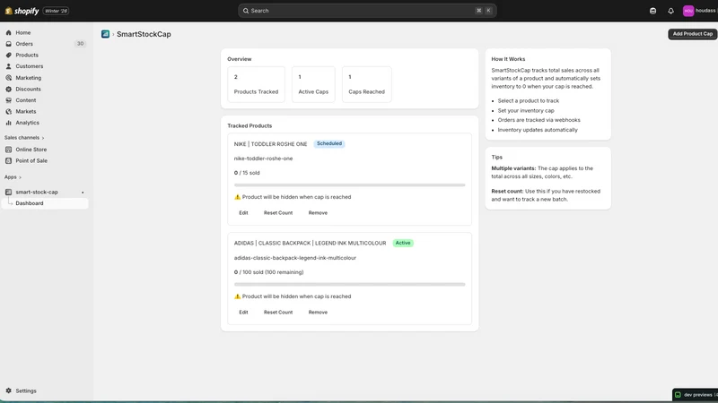Viewport: 718px width, 403px height.
Task: Click the Add Product Cap button
Action: (692, 34)
